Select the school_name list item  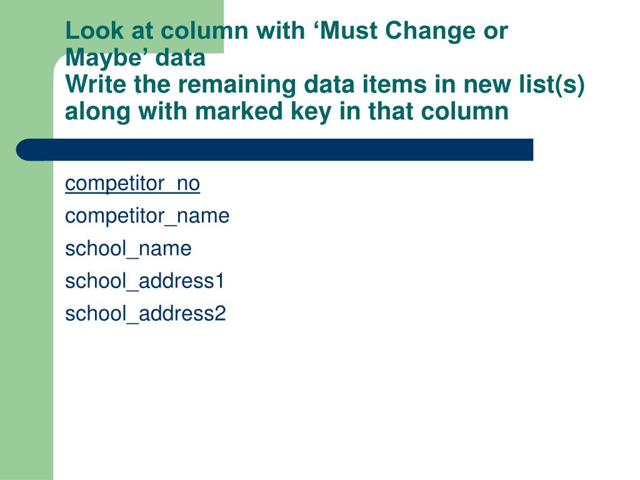click(128, 249)
